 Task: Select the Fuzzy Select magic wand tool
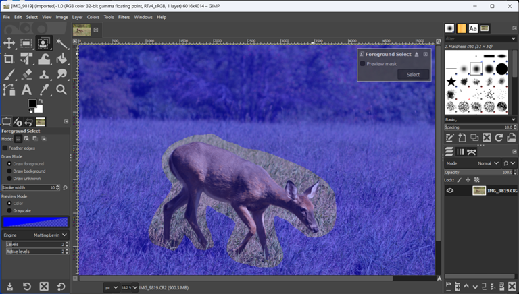(x=61, y=43)
